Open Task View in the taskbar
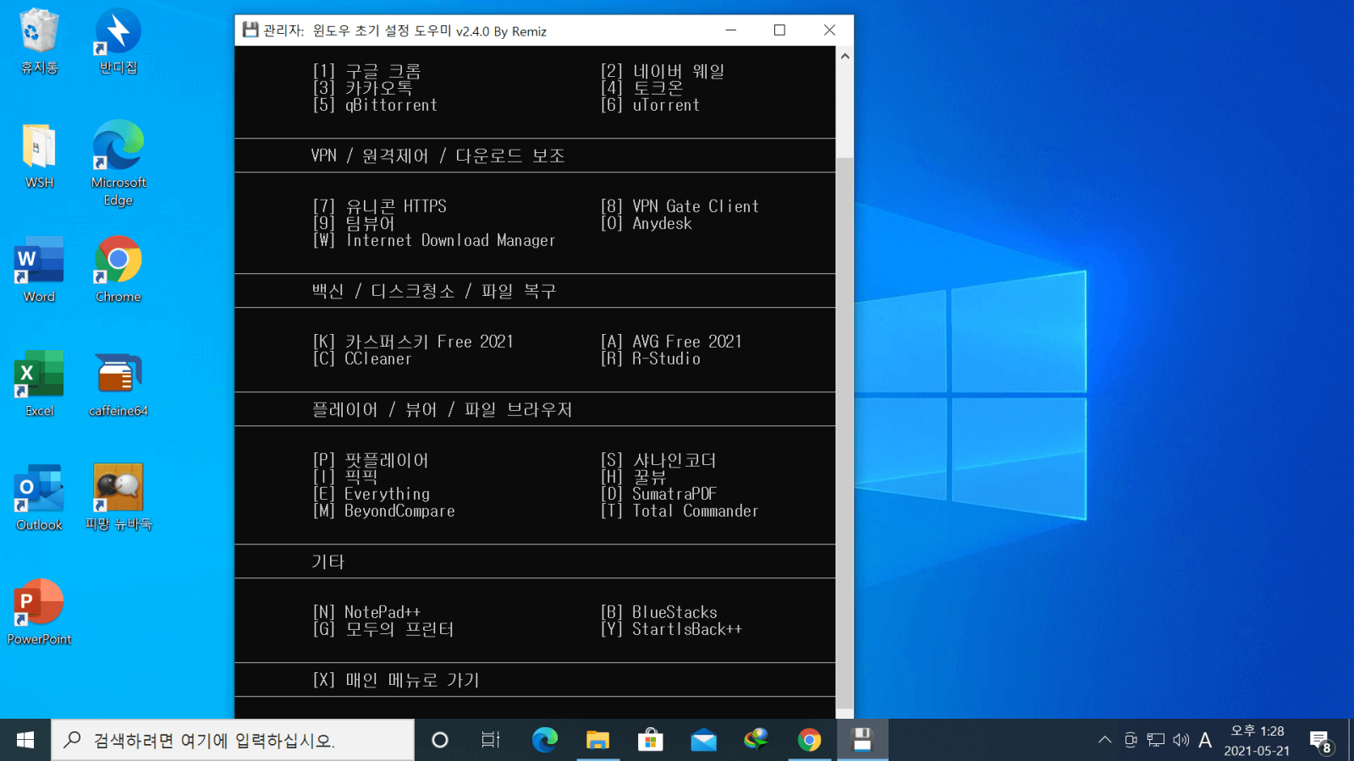 (x=491, y=740)
